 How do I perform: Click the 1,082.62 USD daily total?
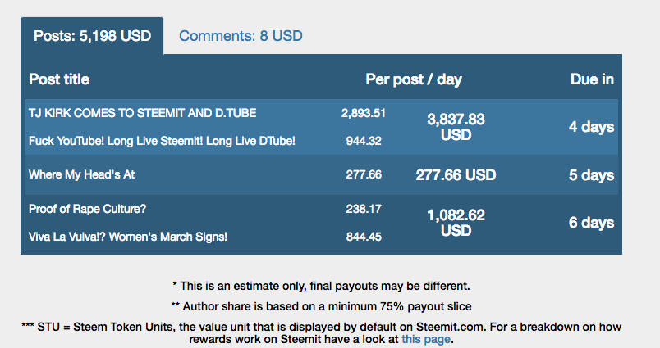point(456,223)
